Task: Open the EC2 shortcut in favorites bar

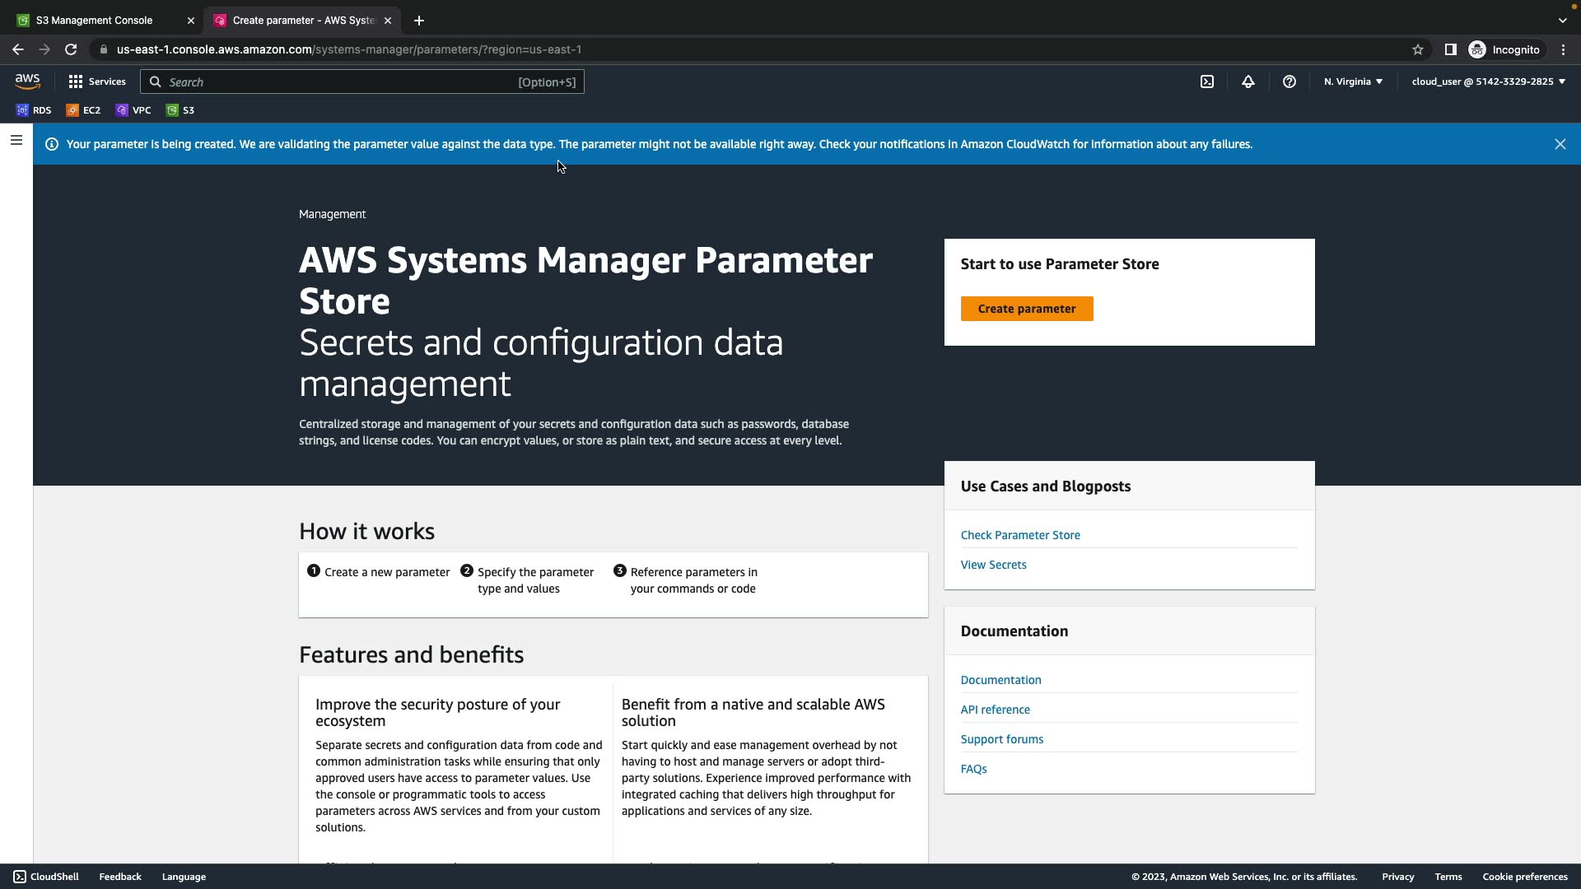Action: click(x=83, y=110)
